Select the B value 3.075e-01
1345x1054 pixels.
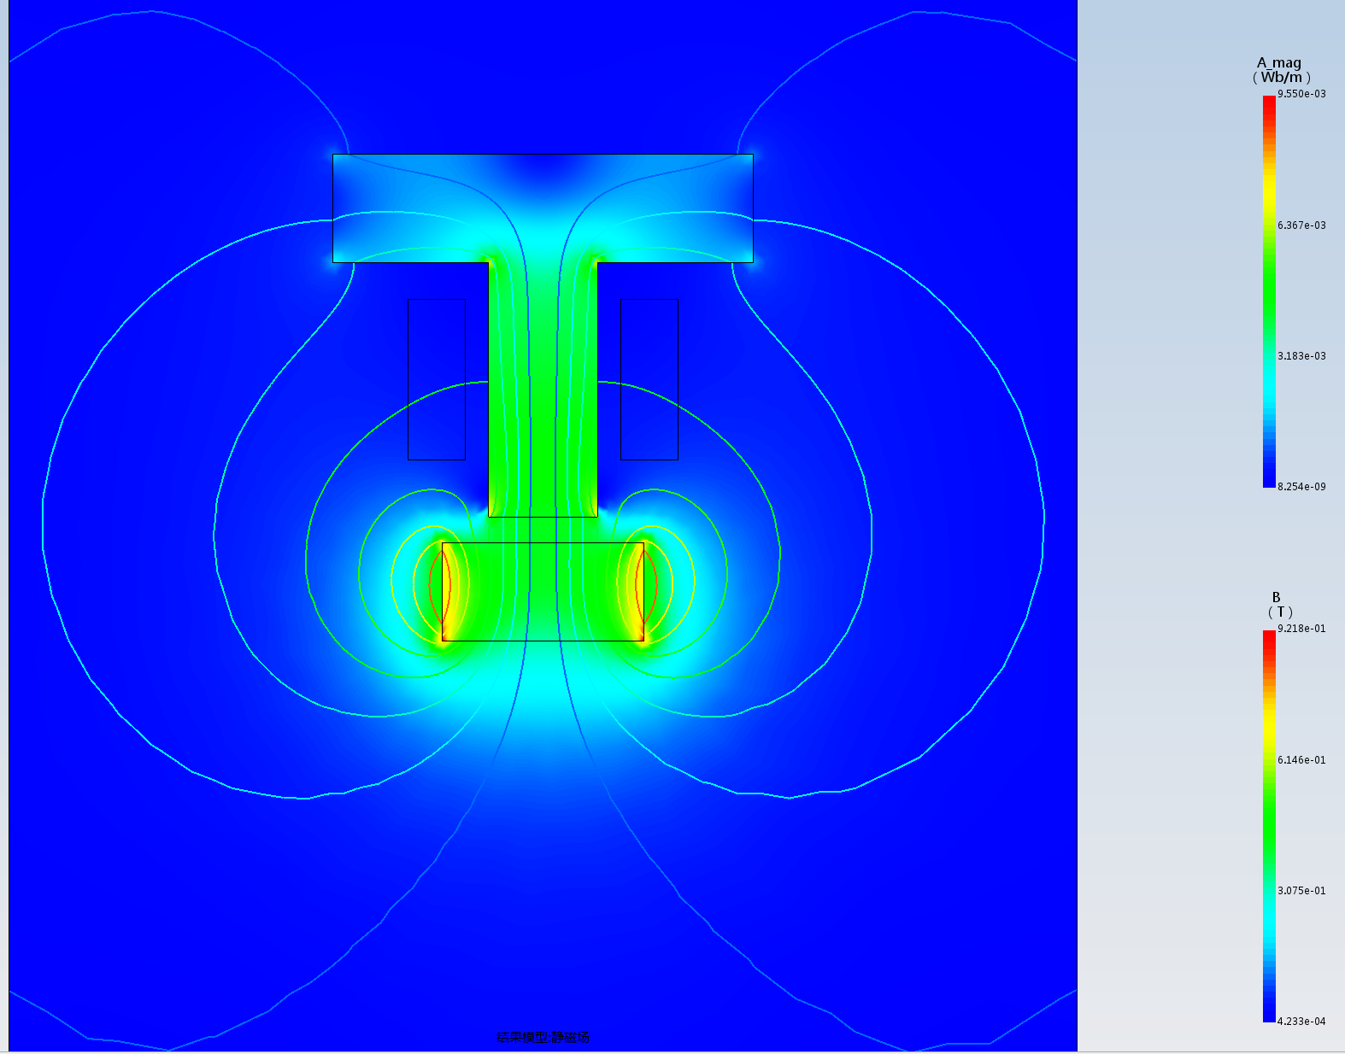point(1301,891)
